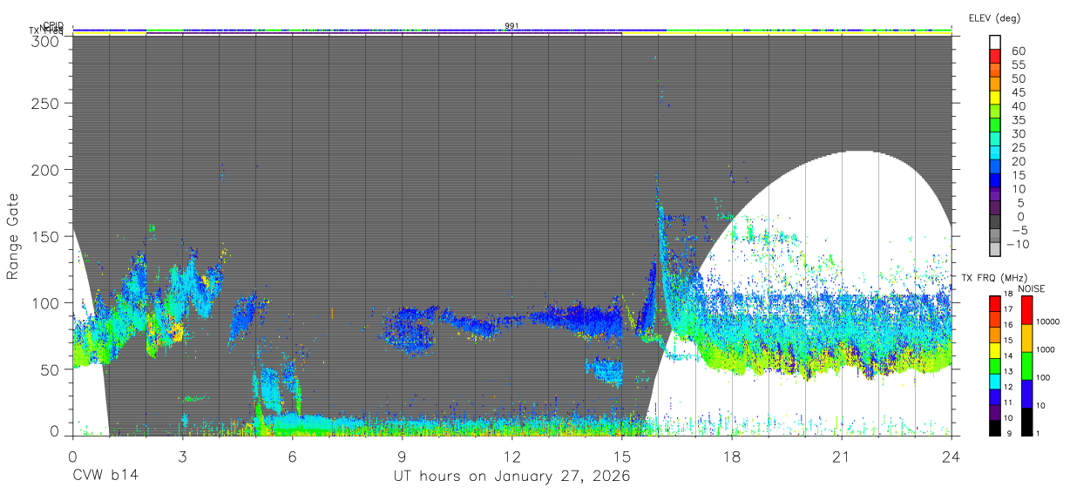1070x494 pixels.
Task: Click the yellow segment of the ELEV color bar
Action: coord(996,98)
